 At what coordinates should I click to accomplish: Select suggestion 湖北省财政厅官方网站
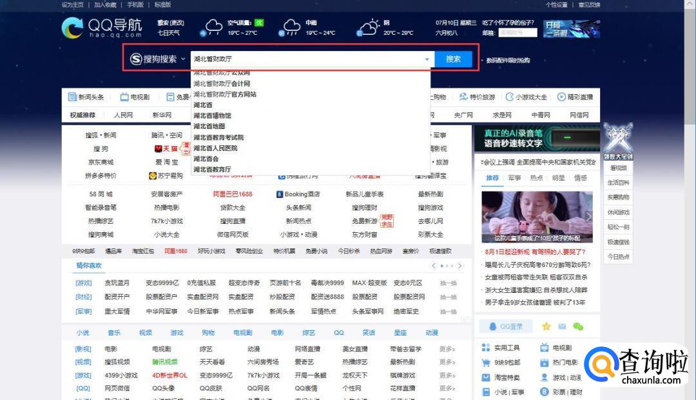pos(225,94)
